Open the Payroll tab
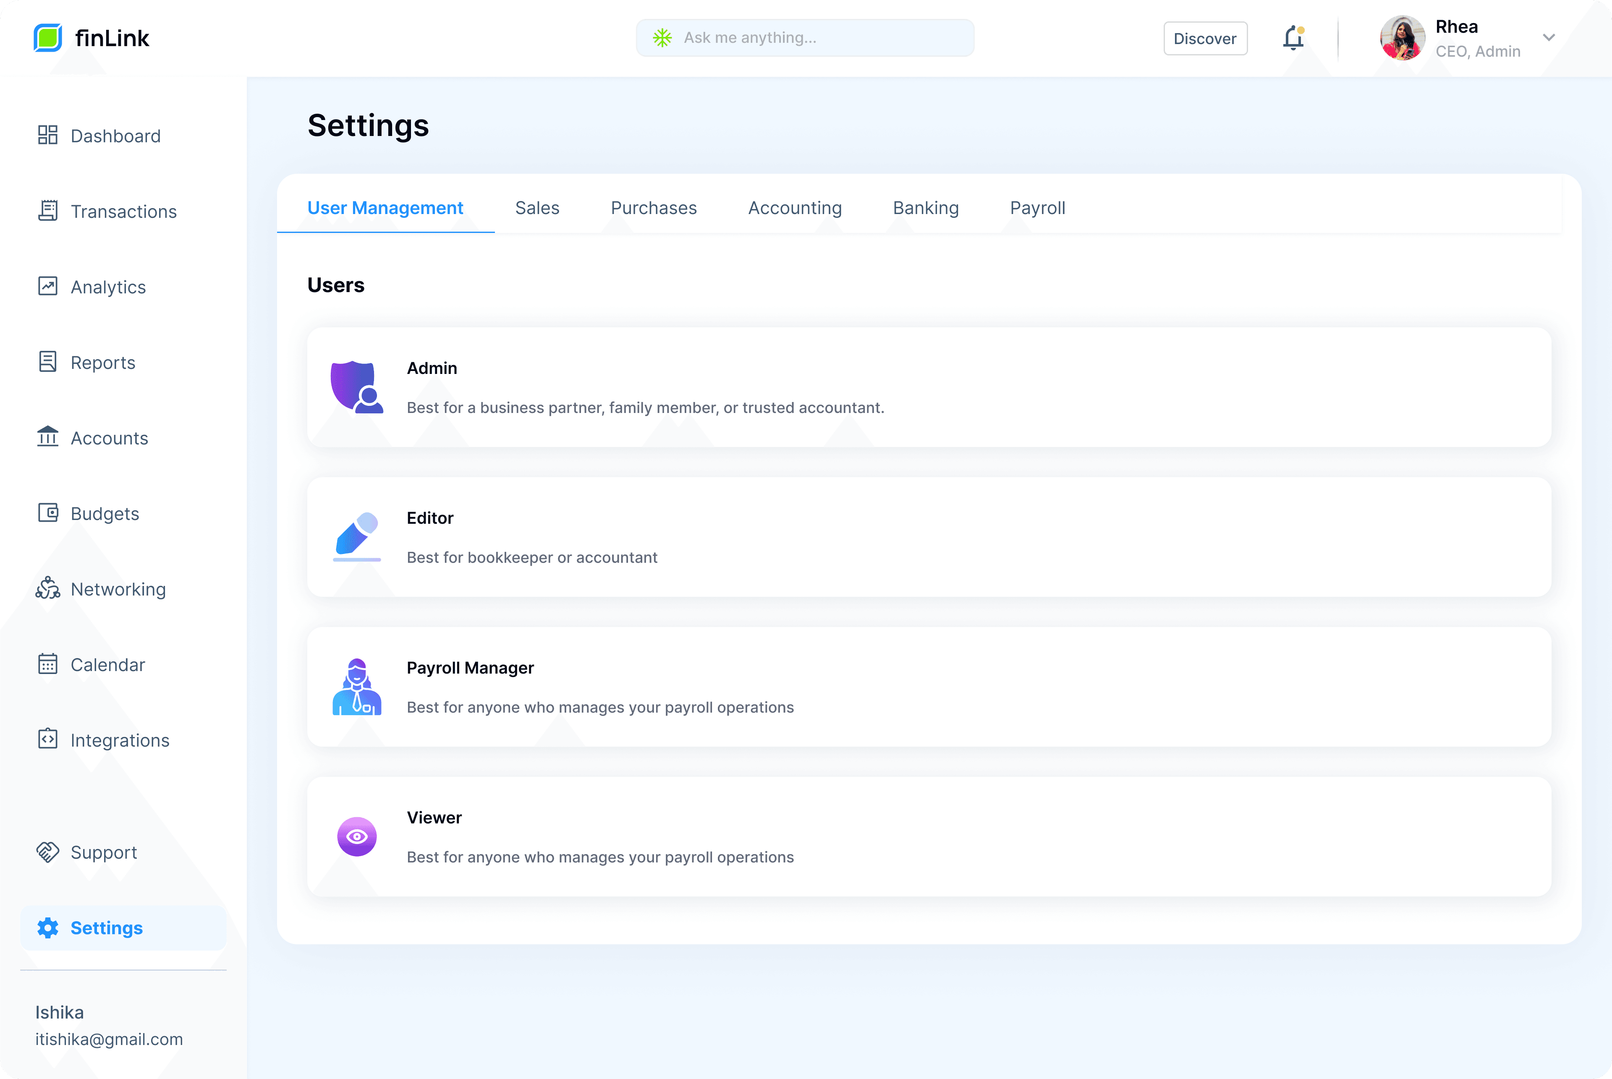The image size is (1612, 1079). click(x=1037, y=208)
